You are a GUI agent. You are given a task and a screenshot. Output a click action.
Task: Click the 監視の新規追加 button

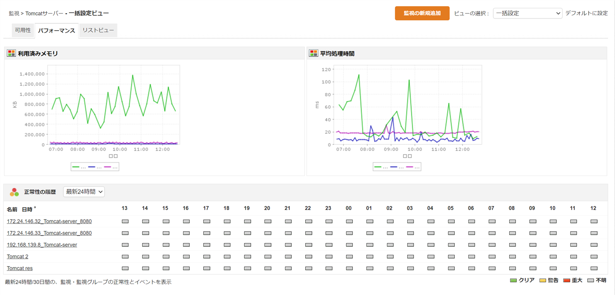tap(422, 13)
